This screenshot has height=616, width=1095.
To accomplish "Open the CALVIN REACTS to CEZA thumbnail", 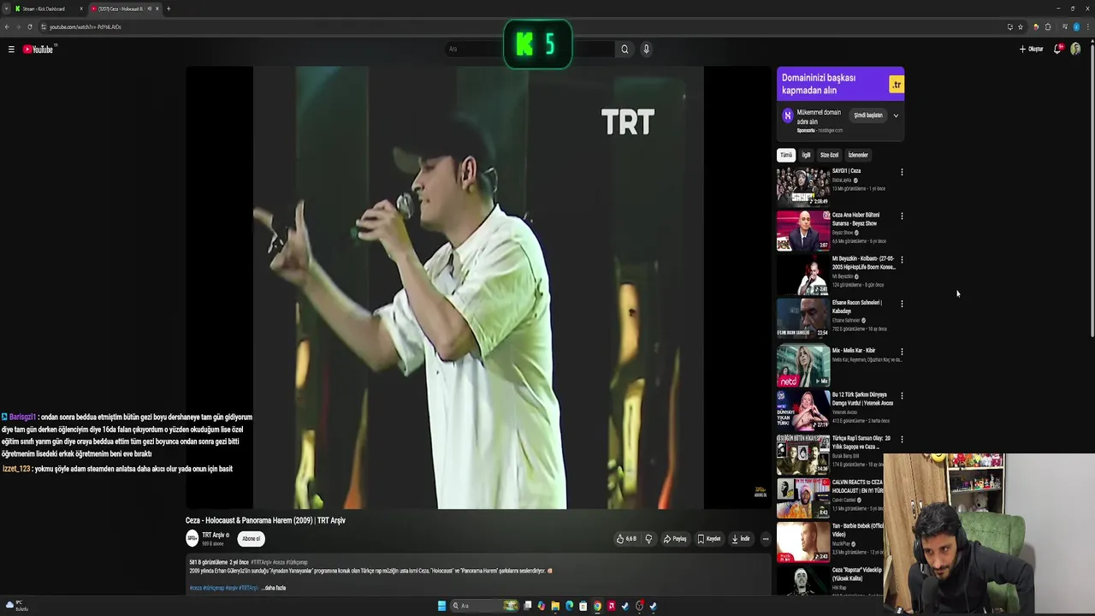I will tap(803, 498).
